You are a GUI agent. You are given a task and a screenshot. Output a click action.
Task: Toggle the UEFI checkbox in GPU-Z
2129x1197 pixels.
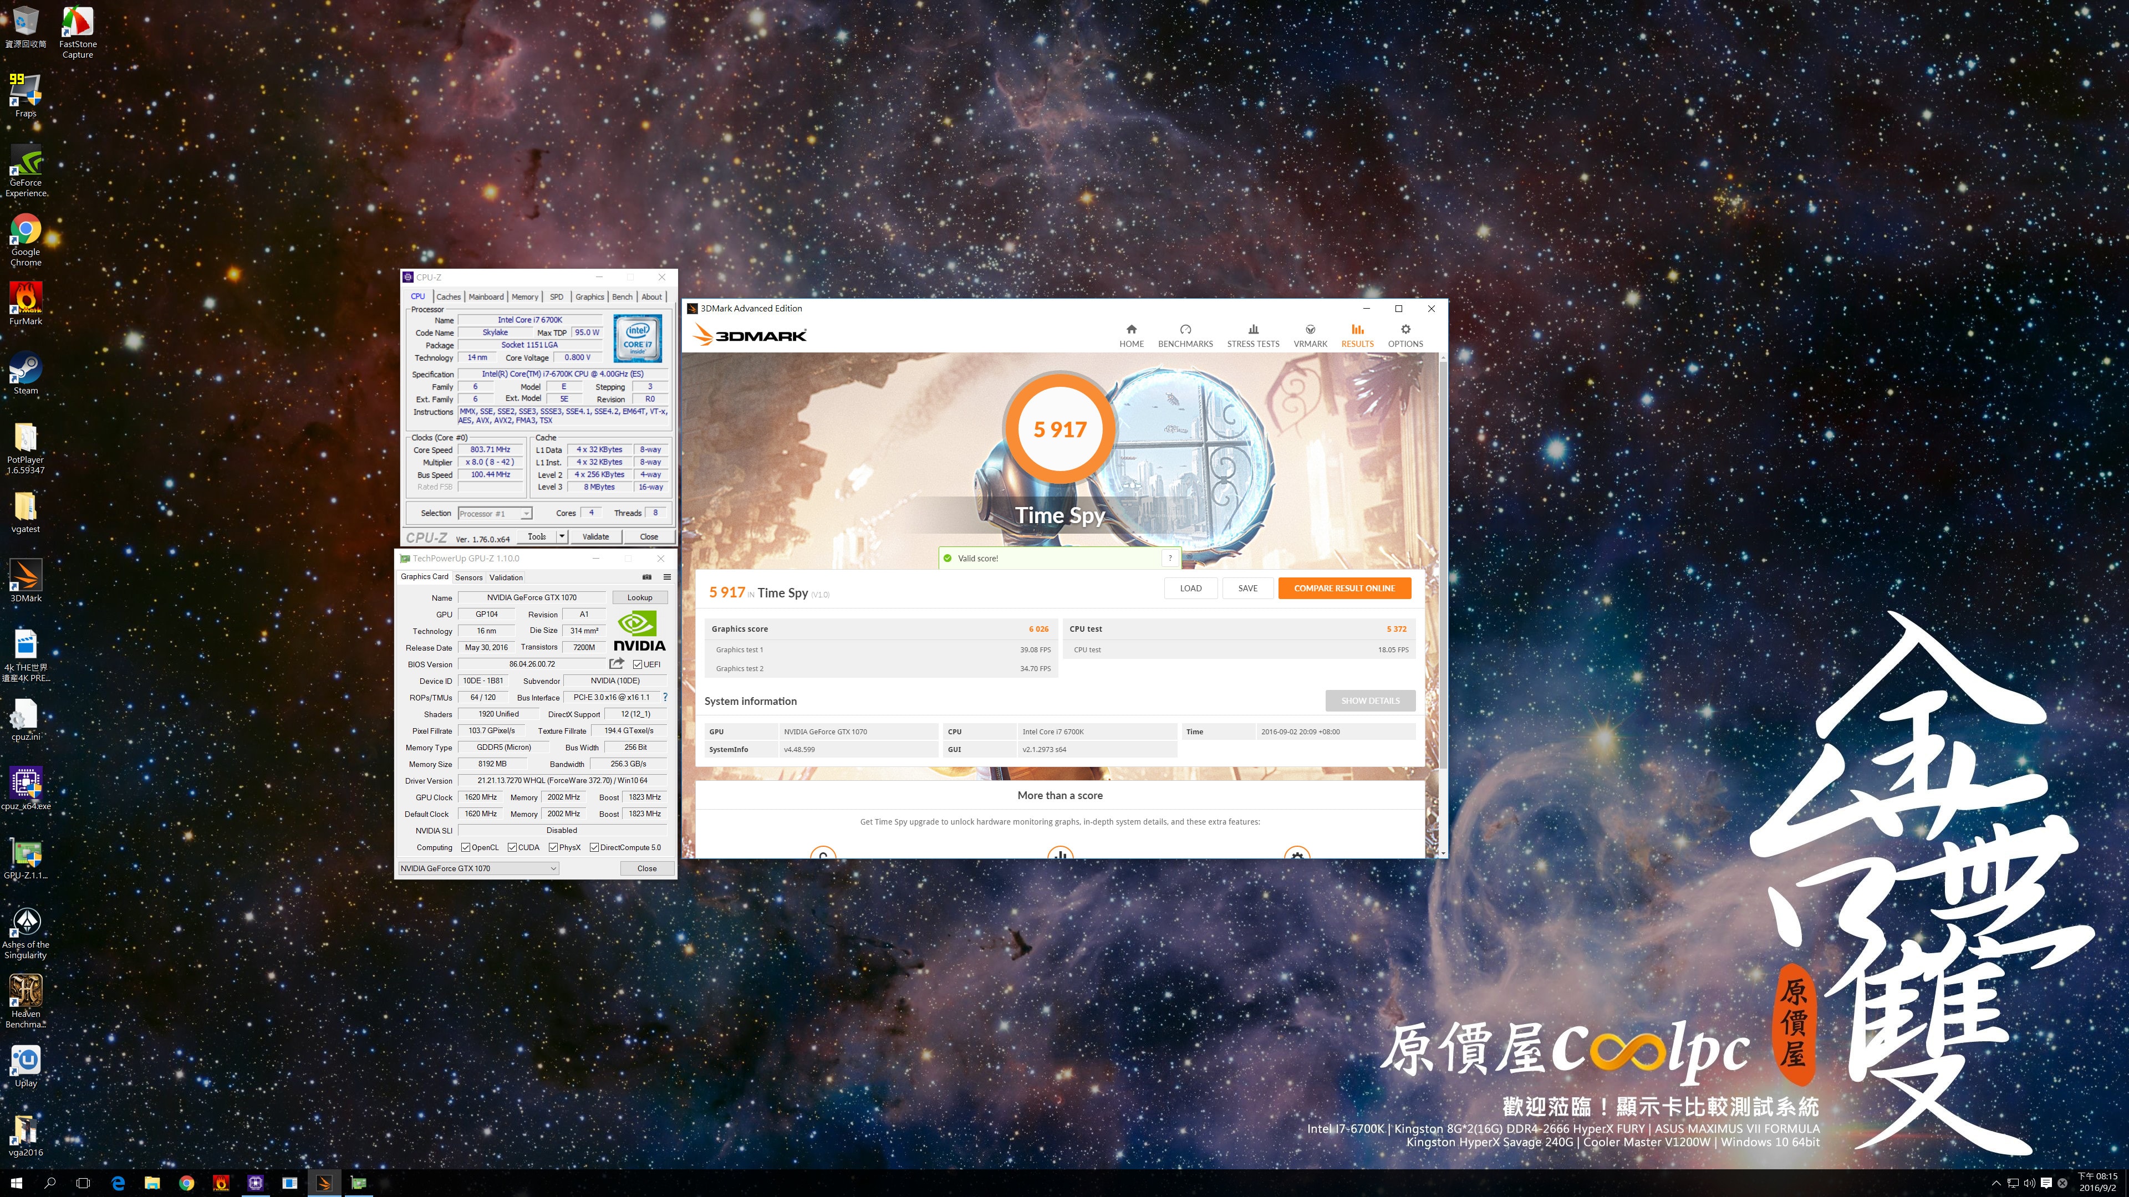coord(637,664)
